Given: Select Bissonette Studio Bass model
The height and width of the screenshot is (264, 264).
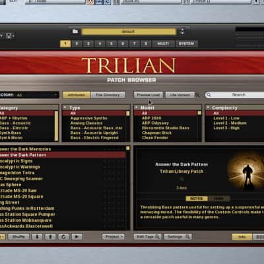Looking at the screenshot, I should coord(166,128).
